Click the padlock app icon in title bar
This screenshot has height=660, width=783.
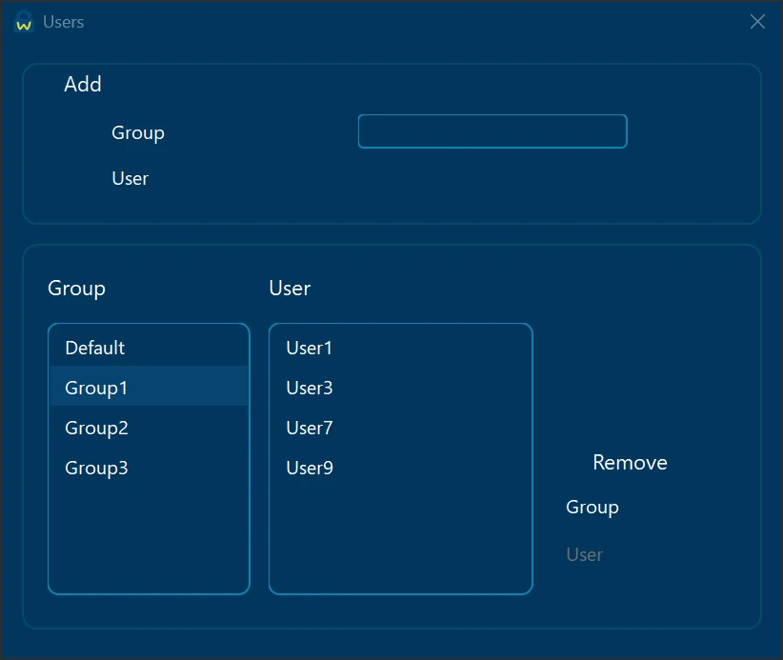(x=24, y=22)
